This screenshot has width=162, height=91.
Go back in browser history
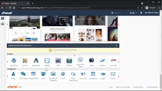2,8
